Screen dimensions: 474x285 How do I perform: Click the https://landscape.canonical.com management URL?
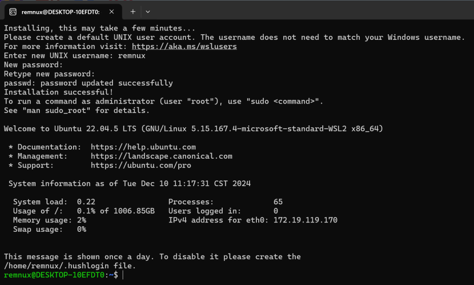[x=162, y=156]
